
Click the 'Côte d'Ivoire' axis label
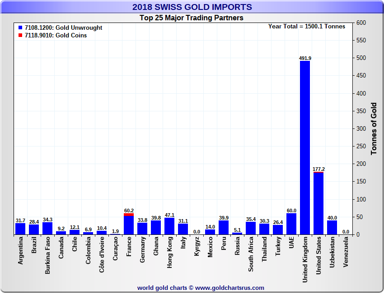point(102,255)
